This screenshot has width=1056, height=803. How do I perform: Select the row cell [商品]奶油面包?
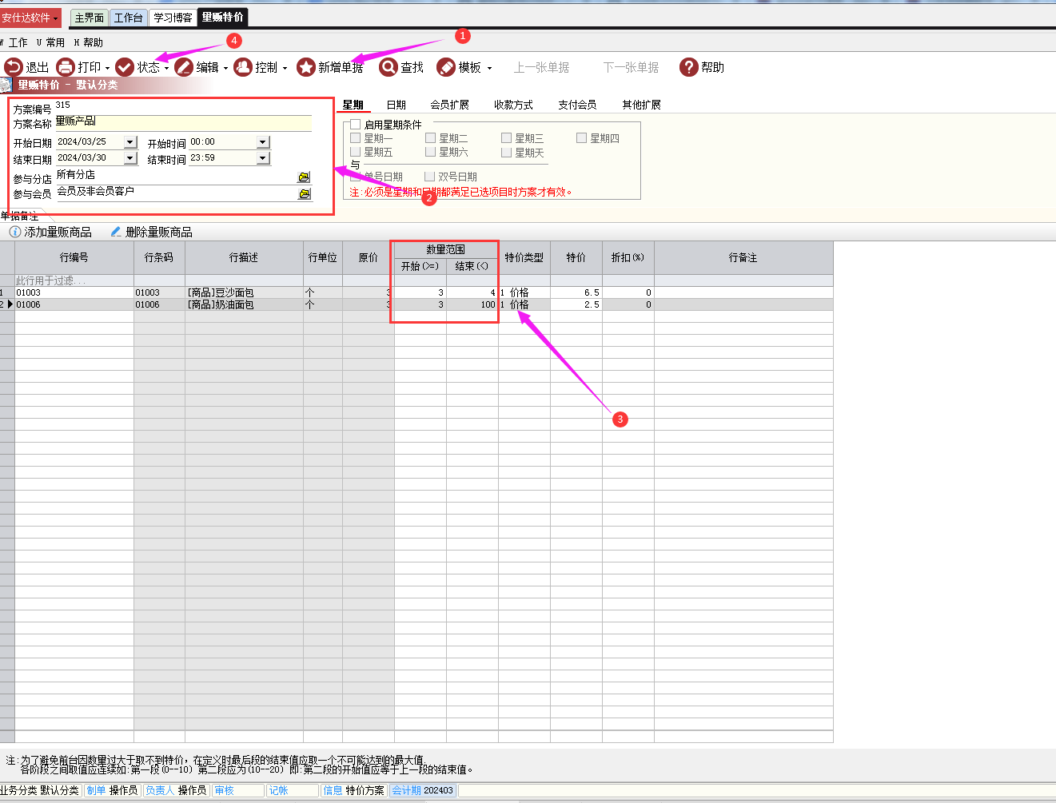point(244,304)
